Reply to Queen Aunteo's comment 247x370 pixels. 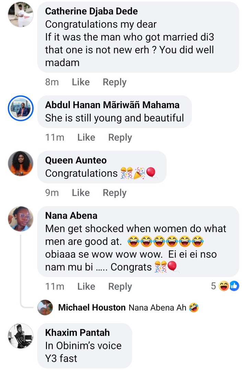pyautogui.click(x=115, y=193)
